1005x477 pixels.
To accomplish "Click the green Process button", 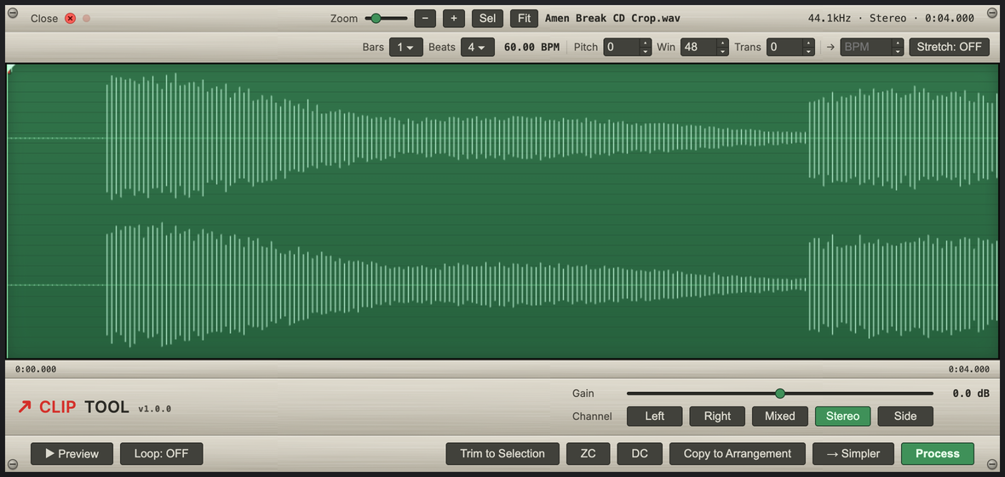I will (938, 454).
